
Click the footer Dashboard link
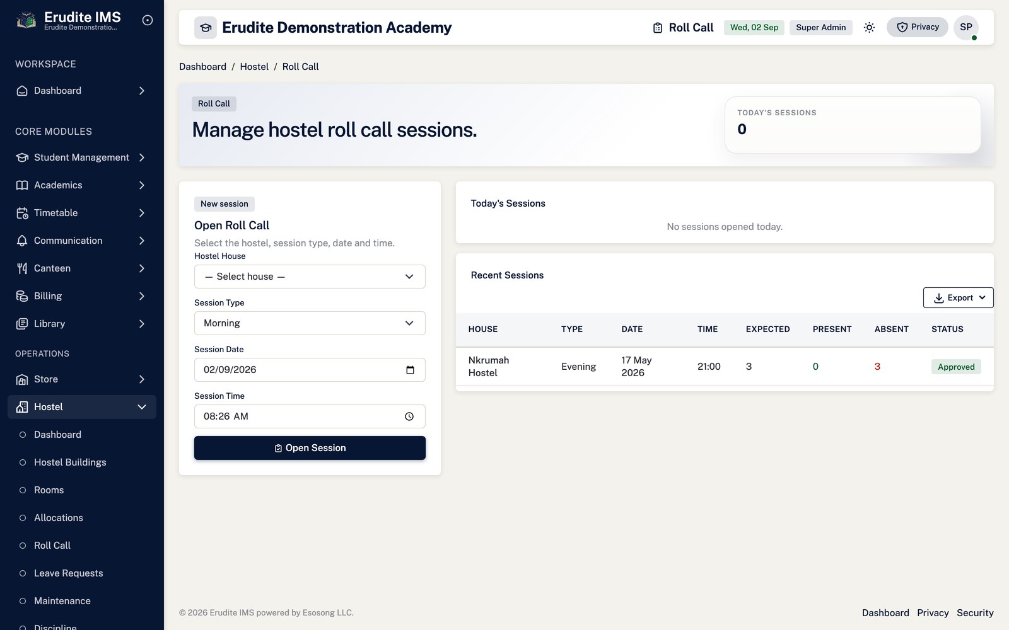click(x=885, y=613)
